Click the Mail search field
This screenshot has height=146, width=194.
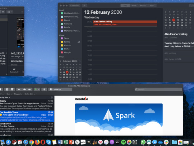[x=158, y=89]
